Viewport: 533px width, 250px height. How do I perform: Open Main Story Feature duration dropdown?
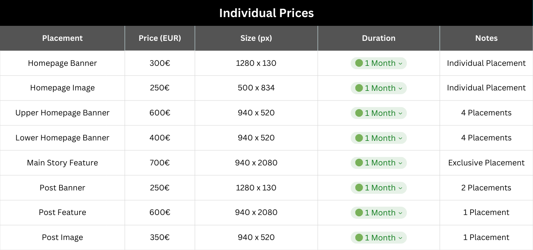click(379, 163)
